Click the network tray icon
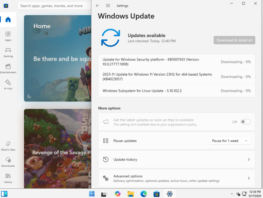This screenshot has width=263, height=198. [x=244, y=194]
